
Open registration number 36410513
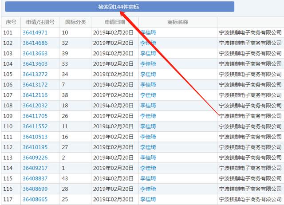[35, 137]
